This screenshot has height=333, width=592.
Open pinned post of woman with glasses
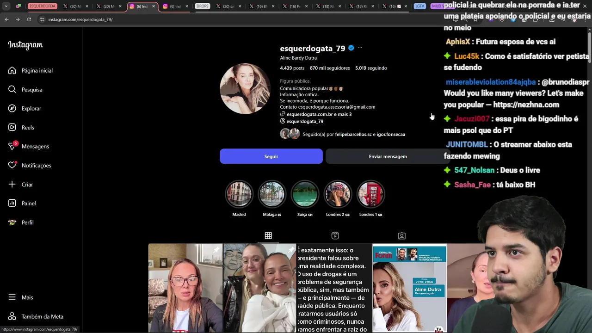(185, 288)
